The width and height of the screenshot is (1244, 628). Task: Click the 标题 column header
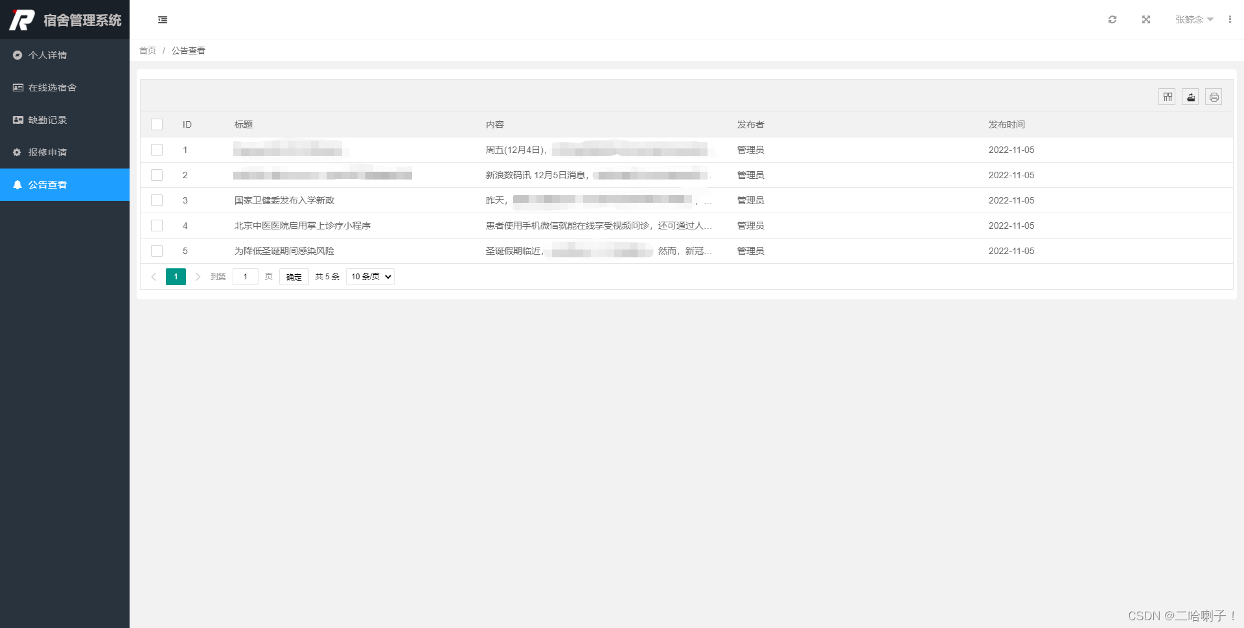tap(244, 124)
